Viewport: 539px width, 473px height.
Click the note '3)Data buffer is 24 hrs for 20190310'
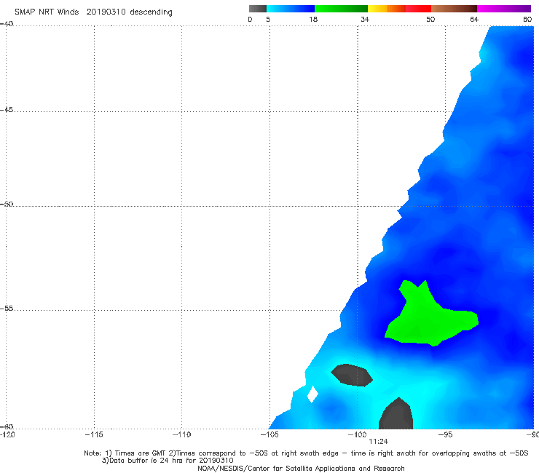click(x=168, y=461)
